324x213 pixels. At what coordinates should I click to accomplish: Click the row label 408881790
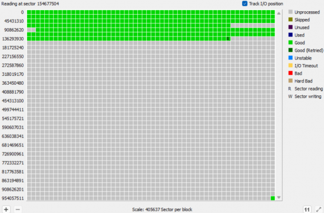[x=13, y=92]
